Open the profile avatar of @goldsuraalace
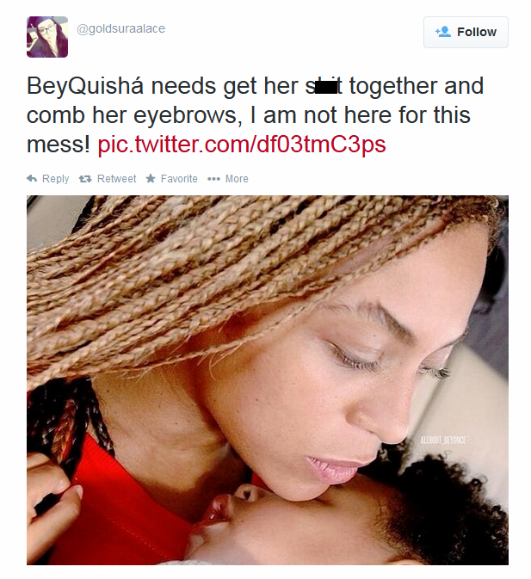Screen dimensions: 531x579 point(47,37)
